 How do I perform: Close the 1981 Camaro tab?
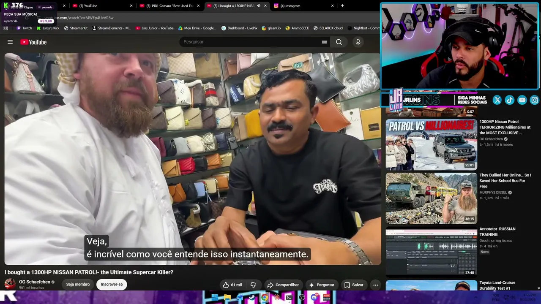198,6
